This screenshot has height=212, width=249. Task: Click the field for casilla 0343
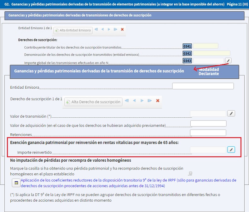[x=209, y=60]
